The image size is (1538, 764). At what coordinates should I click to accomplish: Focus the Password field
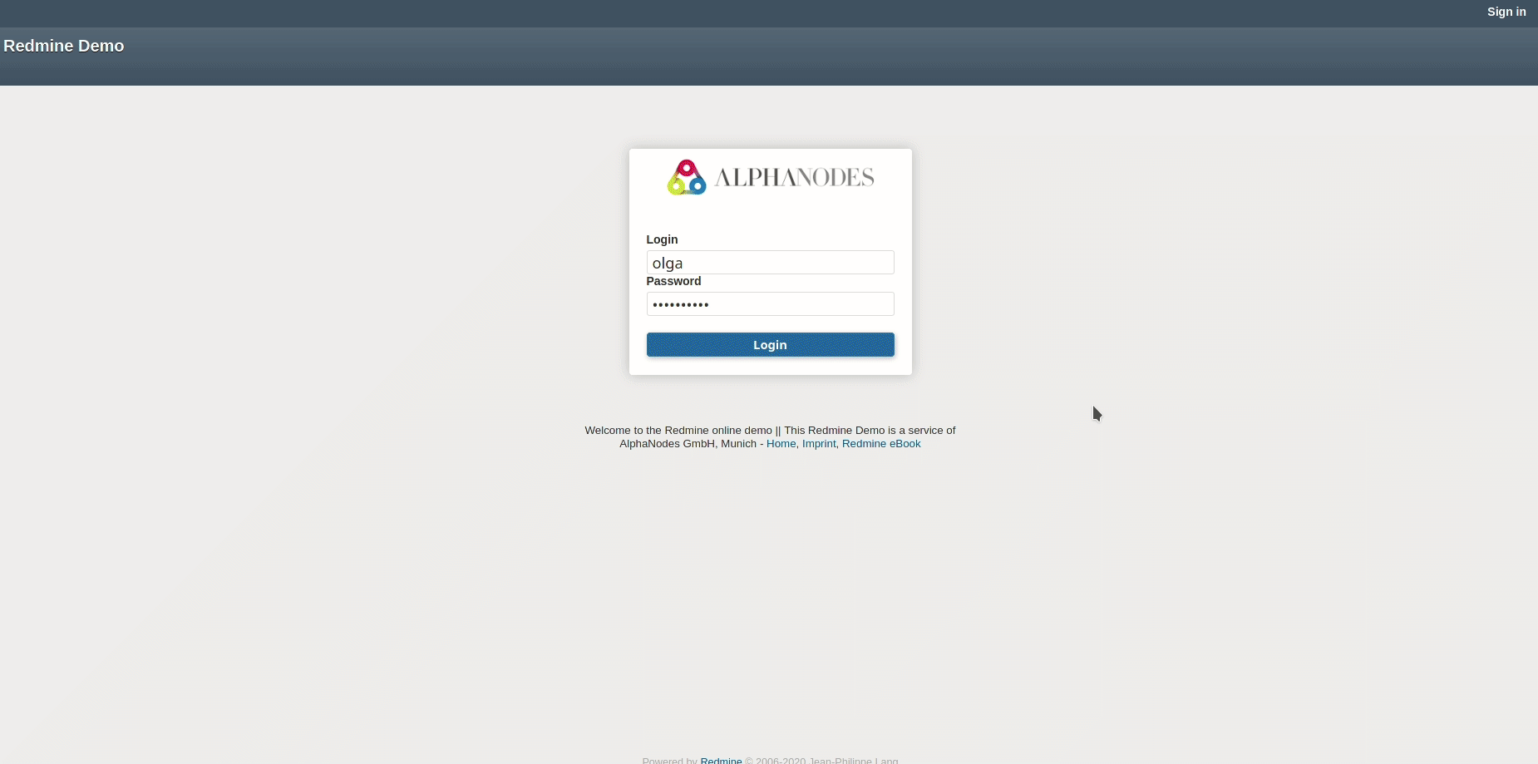point(770,303)
